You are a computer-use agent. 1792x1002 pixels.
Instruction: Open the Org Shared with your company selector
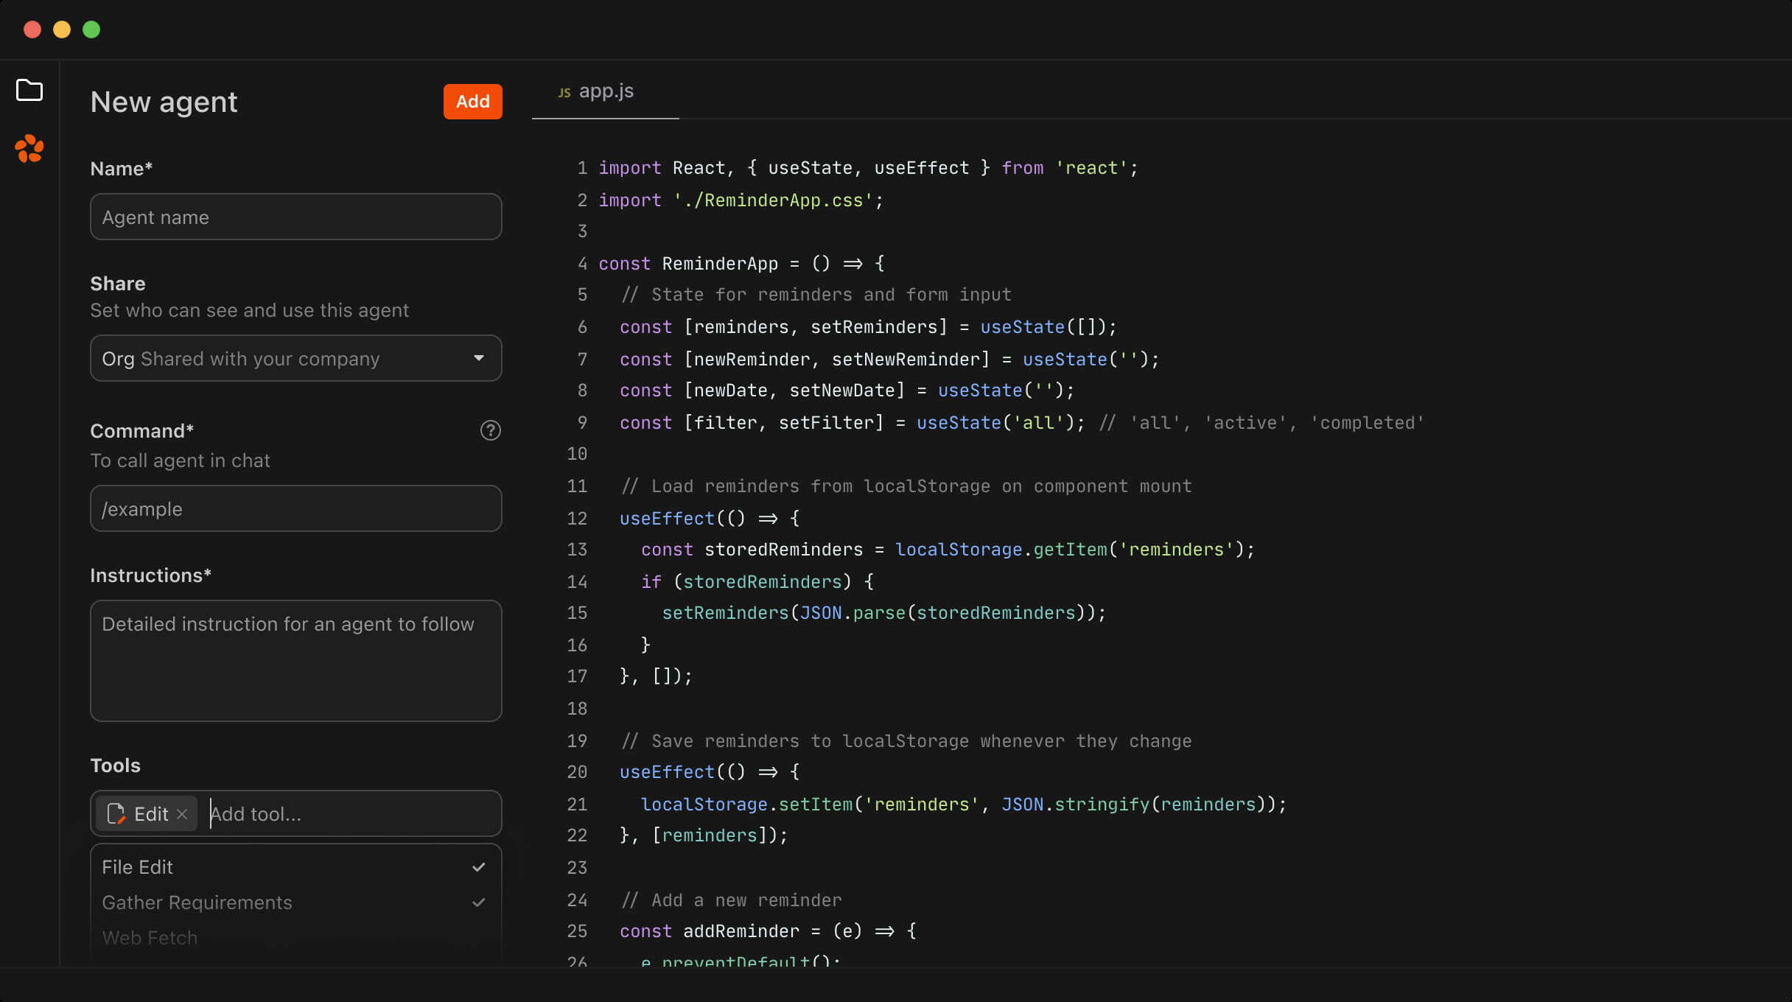tap(295, 358)
